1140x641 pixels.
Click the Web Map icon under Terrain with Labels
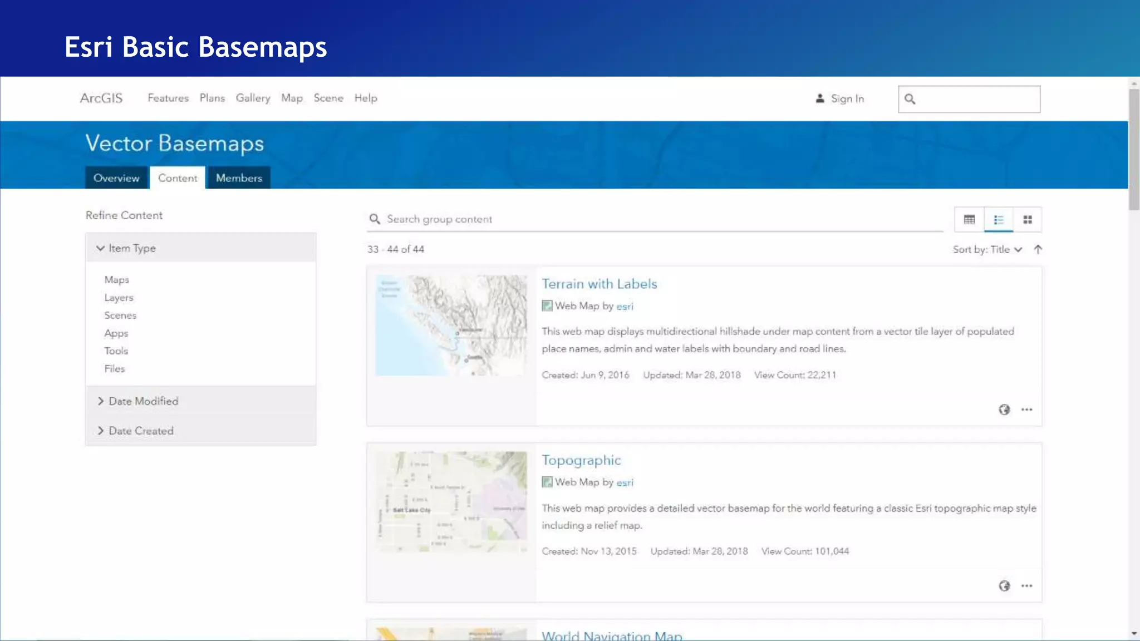click(547, 306)
